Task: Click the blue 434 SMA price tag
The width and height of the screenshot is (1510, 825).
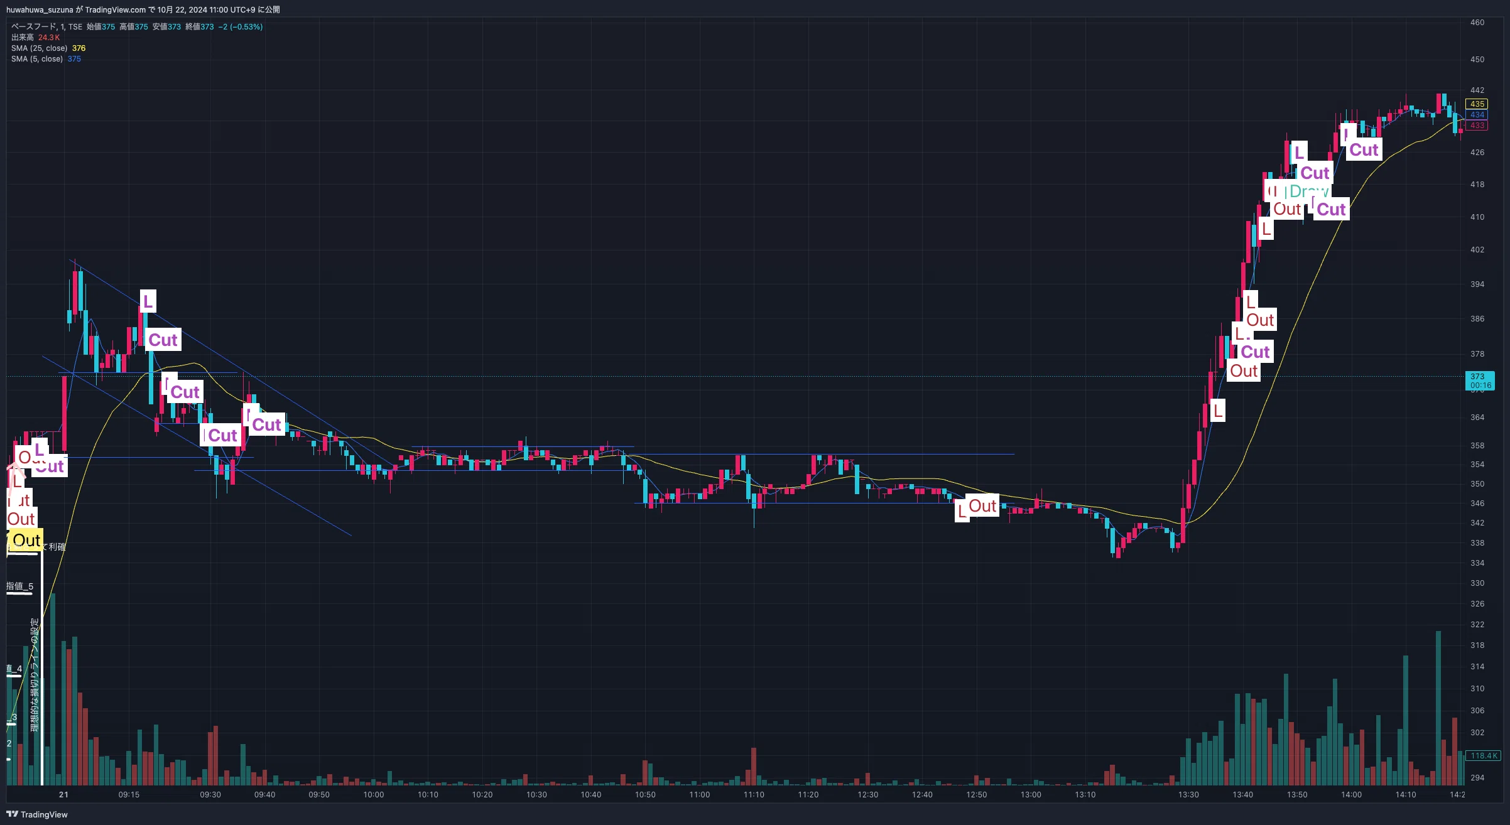Action: [1477, 115]
